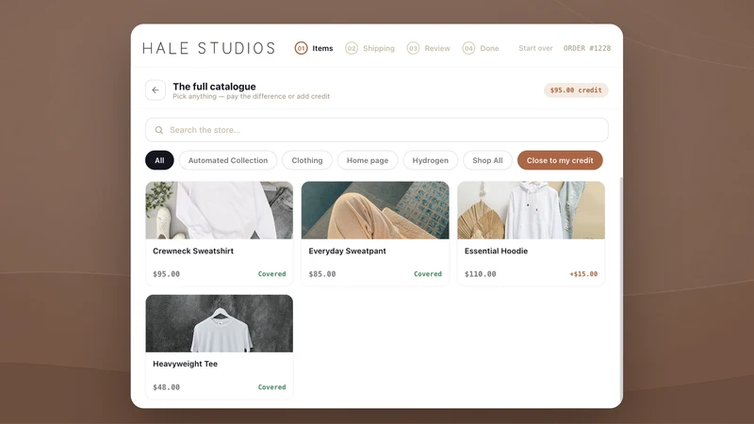Viewport: 754px width, 424px height.
Task: Click the Heavyweight Tee title
Action: (x=185, y=364)
